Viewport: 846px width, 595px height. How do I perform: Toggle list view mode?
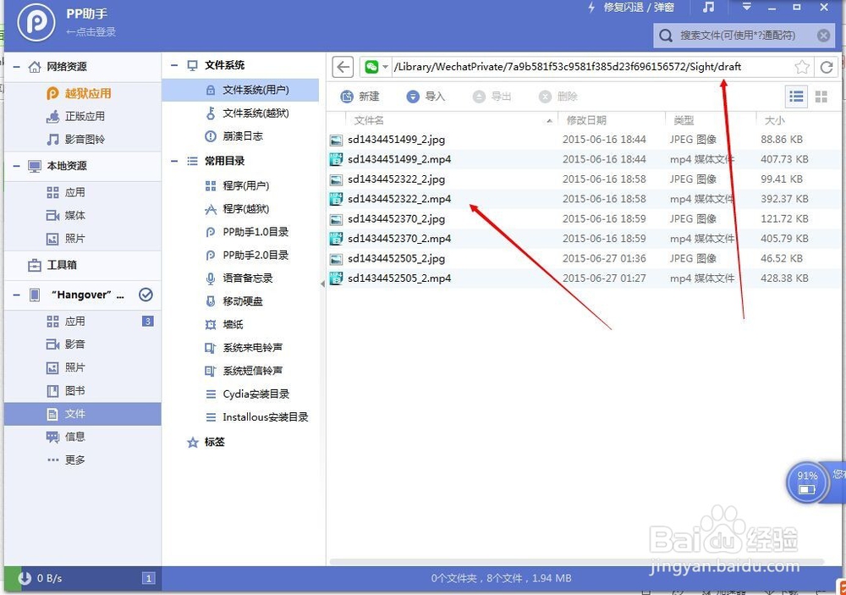click(x=796, y=96)
